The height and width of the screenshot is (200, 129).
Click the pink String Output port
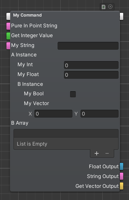point(122,176)
